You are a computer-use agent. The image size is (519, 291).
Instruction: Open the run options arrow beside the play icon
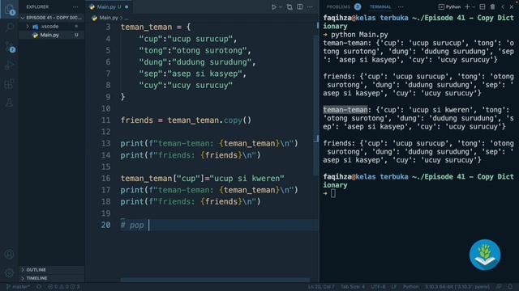coord(281,7)
